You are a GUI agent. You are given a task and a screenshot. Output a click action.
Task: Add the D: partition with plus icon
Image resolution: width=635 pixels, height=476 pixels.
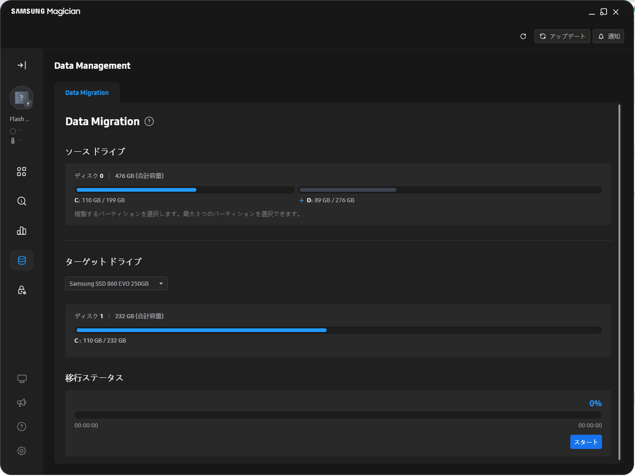[301, 200]
